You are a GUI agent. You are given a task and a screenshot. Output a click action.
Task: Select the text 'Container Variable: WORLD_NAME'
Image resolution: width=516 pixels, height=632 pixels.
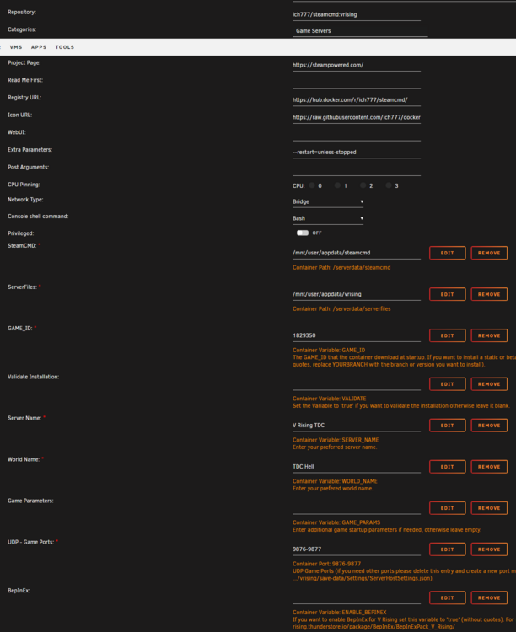click(x=335, y=481)
